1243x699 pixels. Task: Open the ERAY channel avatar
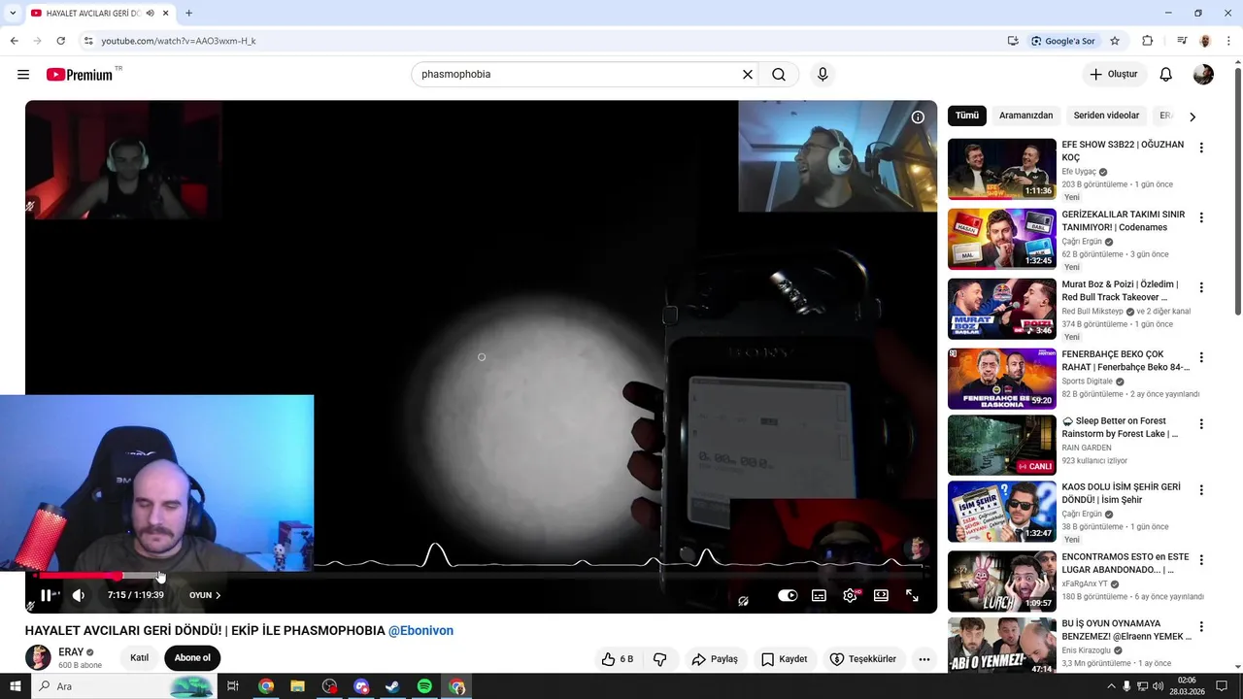coord(38,657)
